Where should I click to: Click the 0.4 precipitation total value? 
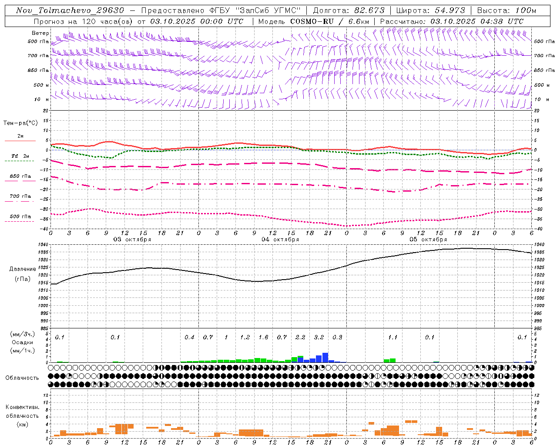189,337
